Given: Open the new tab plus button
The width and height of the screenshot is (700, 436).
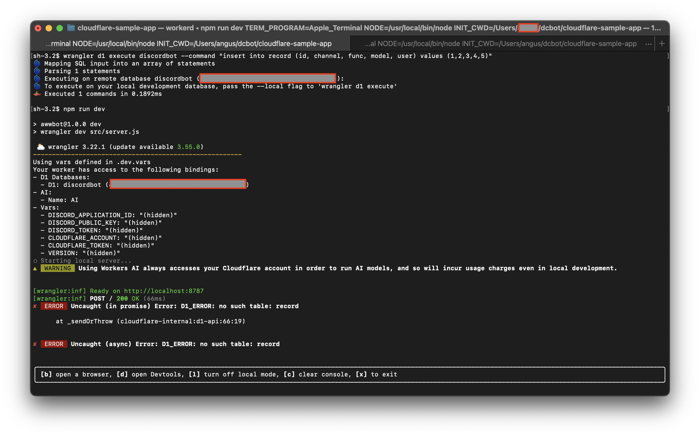Looking at the screenshot, I should click(x=662, y=44).
